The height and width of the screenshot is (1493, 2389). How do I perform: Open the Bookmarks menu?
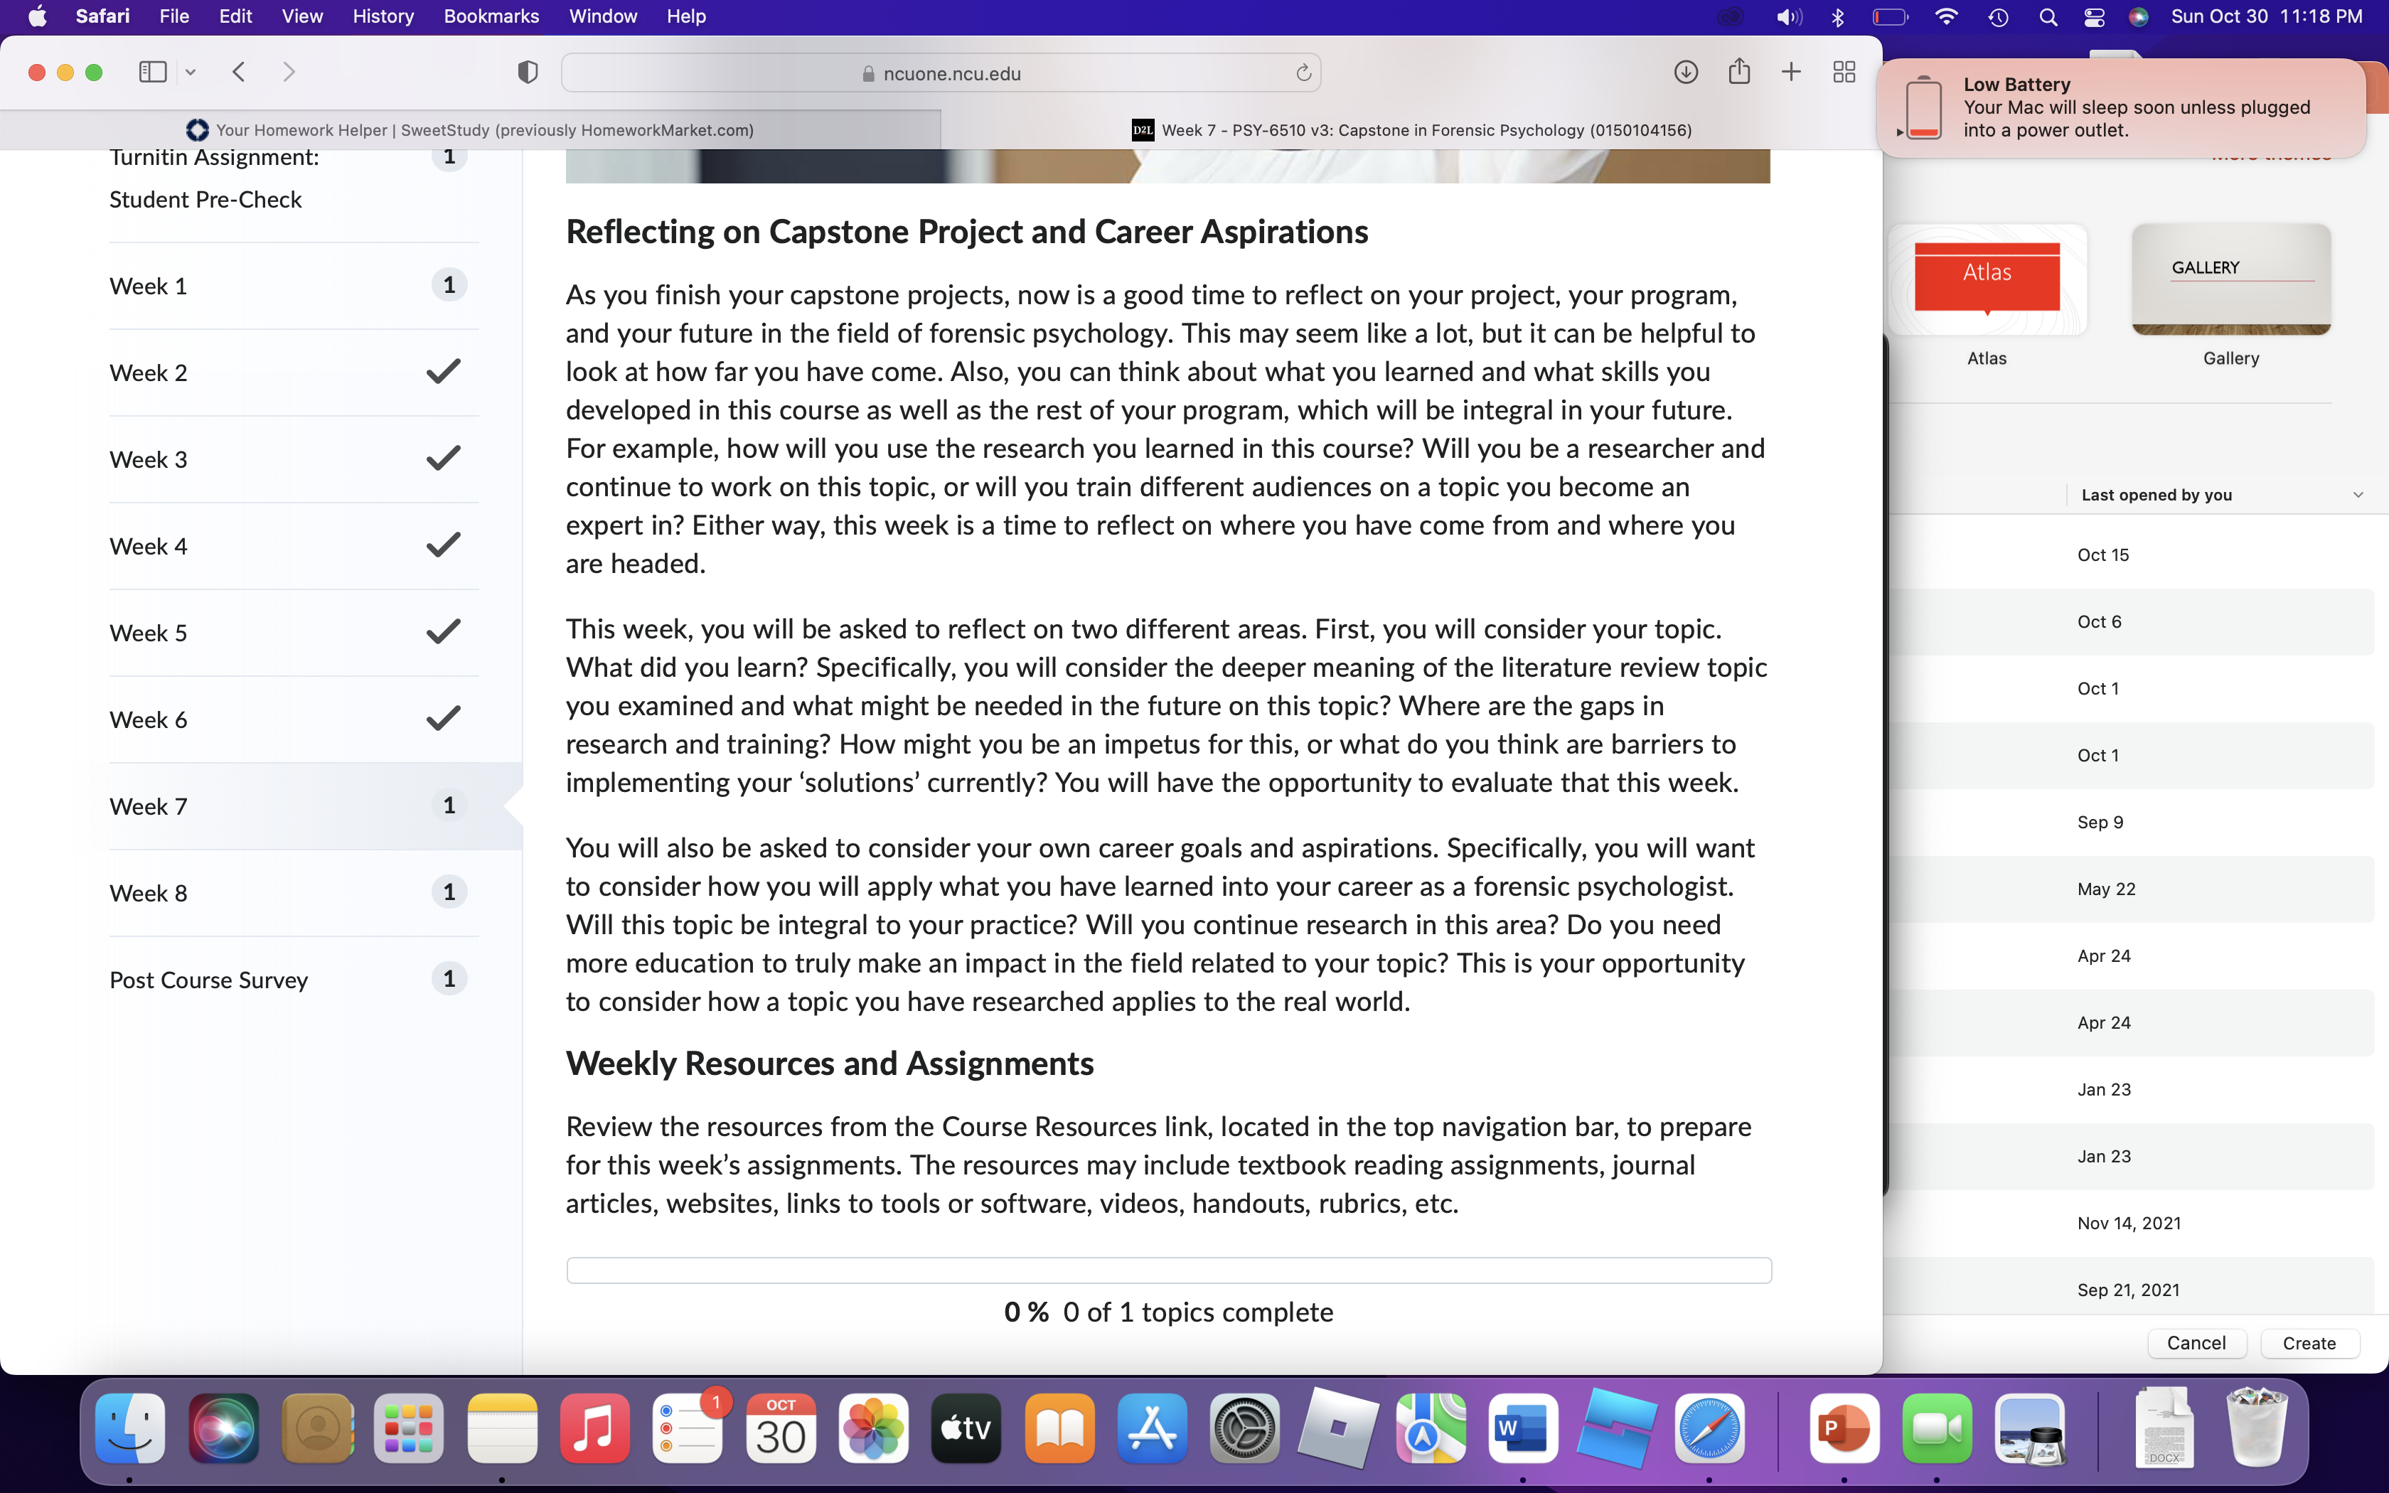point(491,17)
